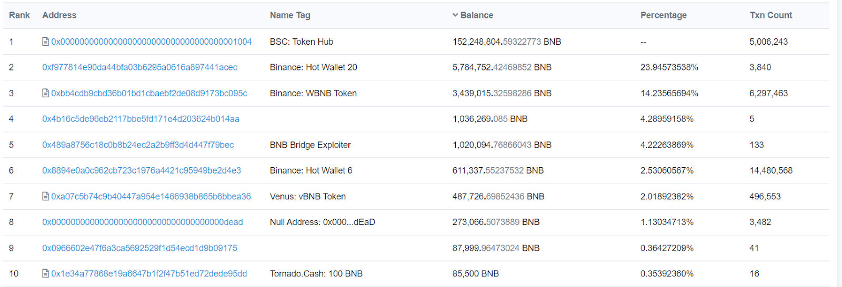Image resolution: width=842 pixels, height=287 pixels.
Task: Select the Binance: Hot Wallet 6 tag
Action: coord(311,170)
